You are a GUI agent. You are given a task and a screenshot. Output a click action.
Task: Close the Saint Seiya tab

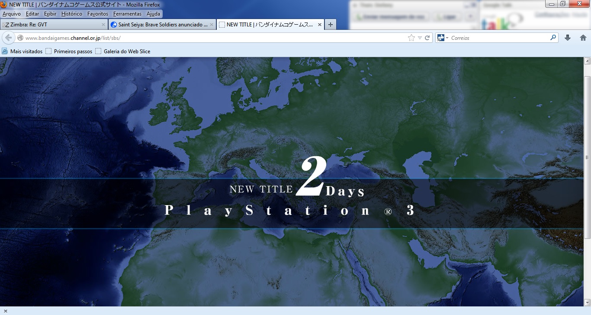tap(212, 25)
